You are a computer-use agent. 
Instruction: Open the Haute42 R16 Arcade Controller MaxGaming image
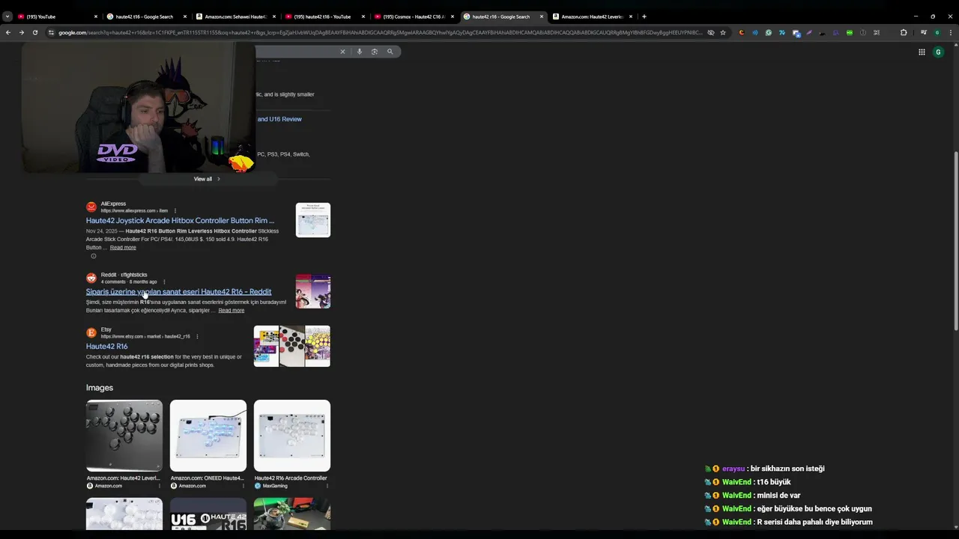pos(292,436)
